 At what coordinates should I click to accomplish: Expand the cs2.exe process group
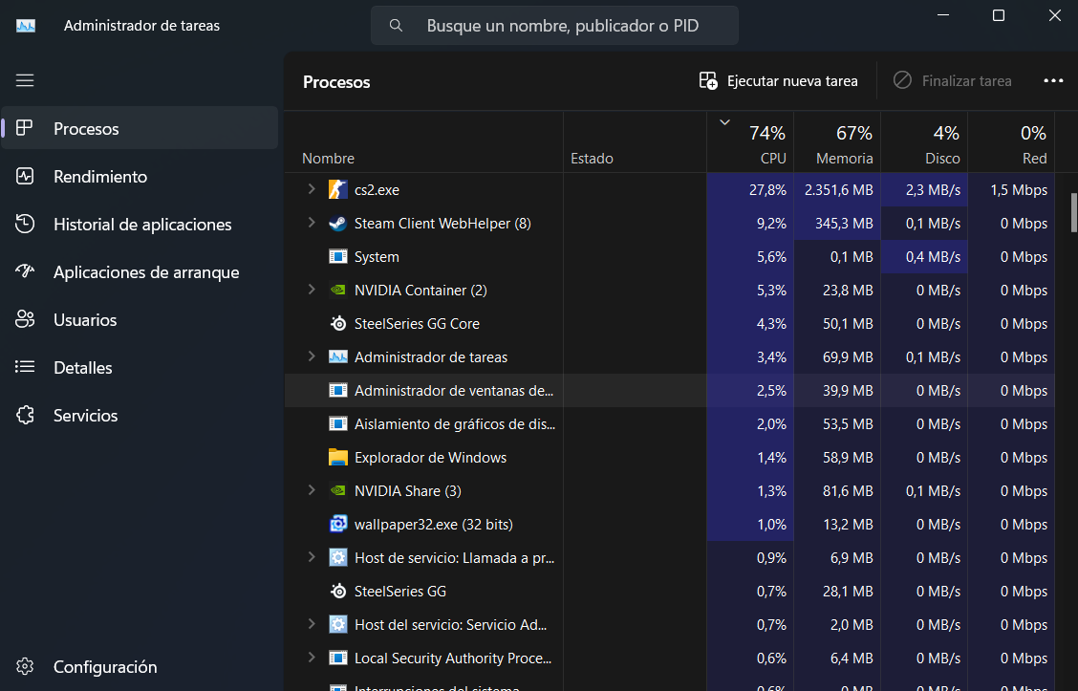[x=312, y=189]
